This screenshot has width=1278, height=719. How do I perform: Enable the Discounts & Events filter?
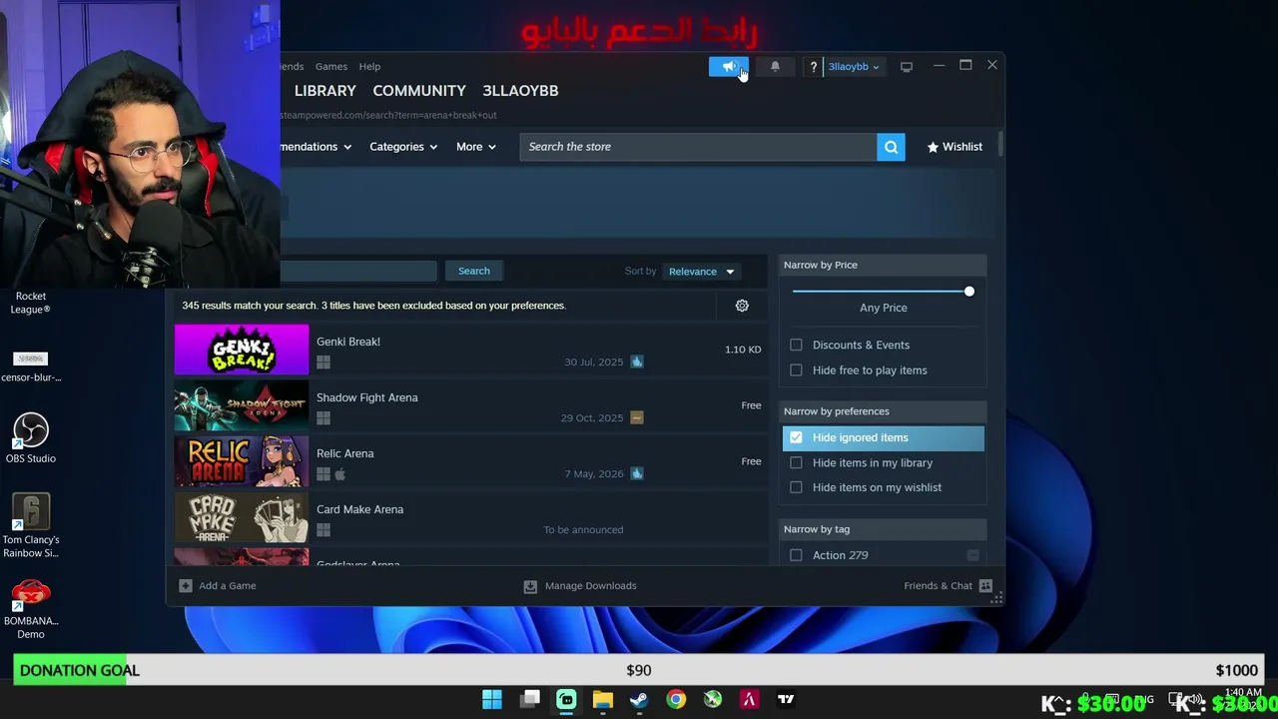pyautogui.click(x=796, y=346)
